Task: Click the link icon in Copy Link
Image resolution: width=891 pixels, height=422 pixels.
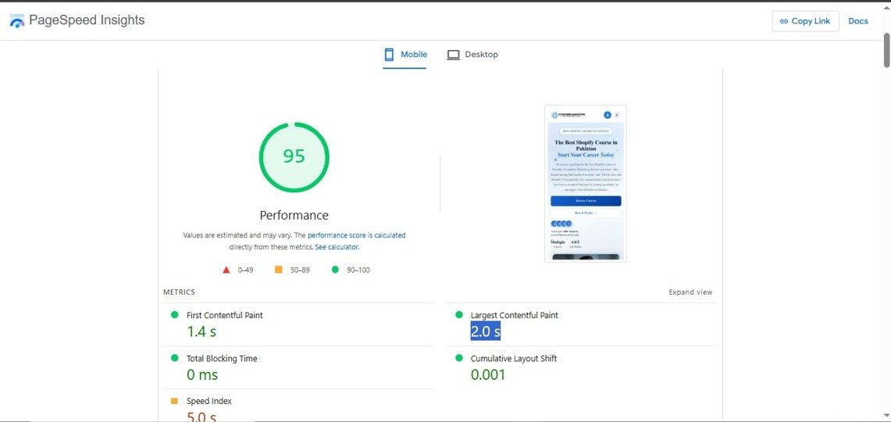Action: (x=784, y=21)
